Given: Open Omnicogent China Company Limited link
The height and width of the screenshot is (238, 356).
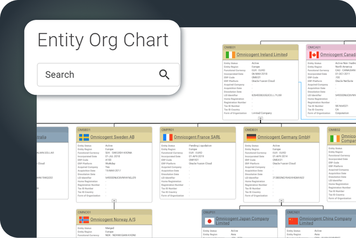Looking at the screenshot, I should coord(325,221).
